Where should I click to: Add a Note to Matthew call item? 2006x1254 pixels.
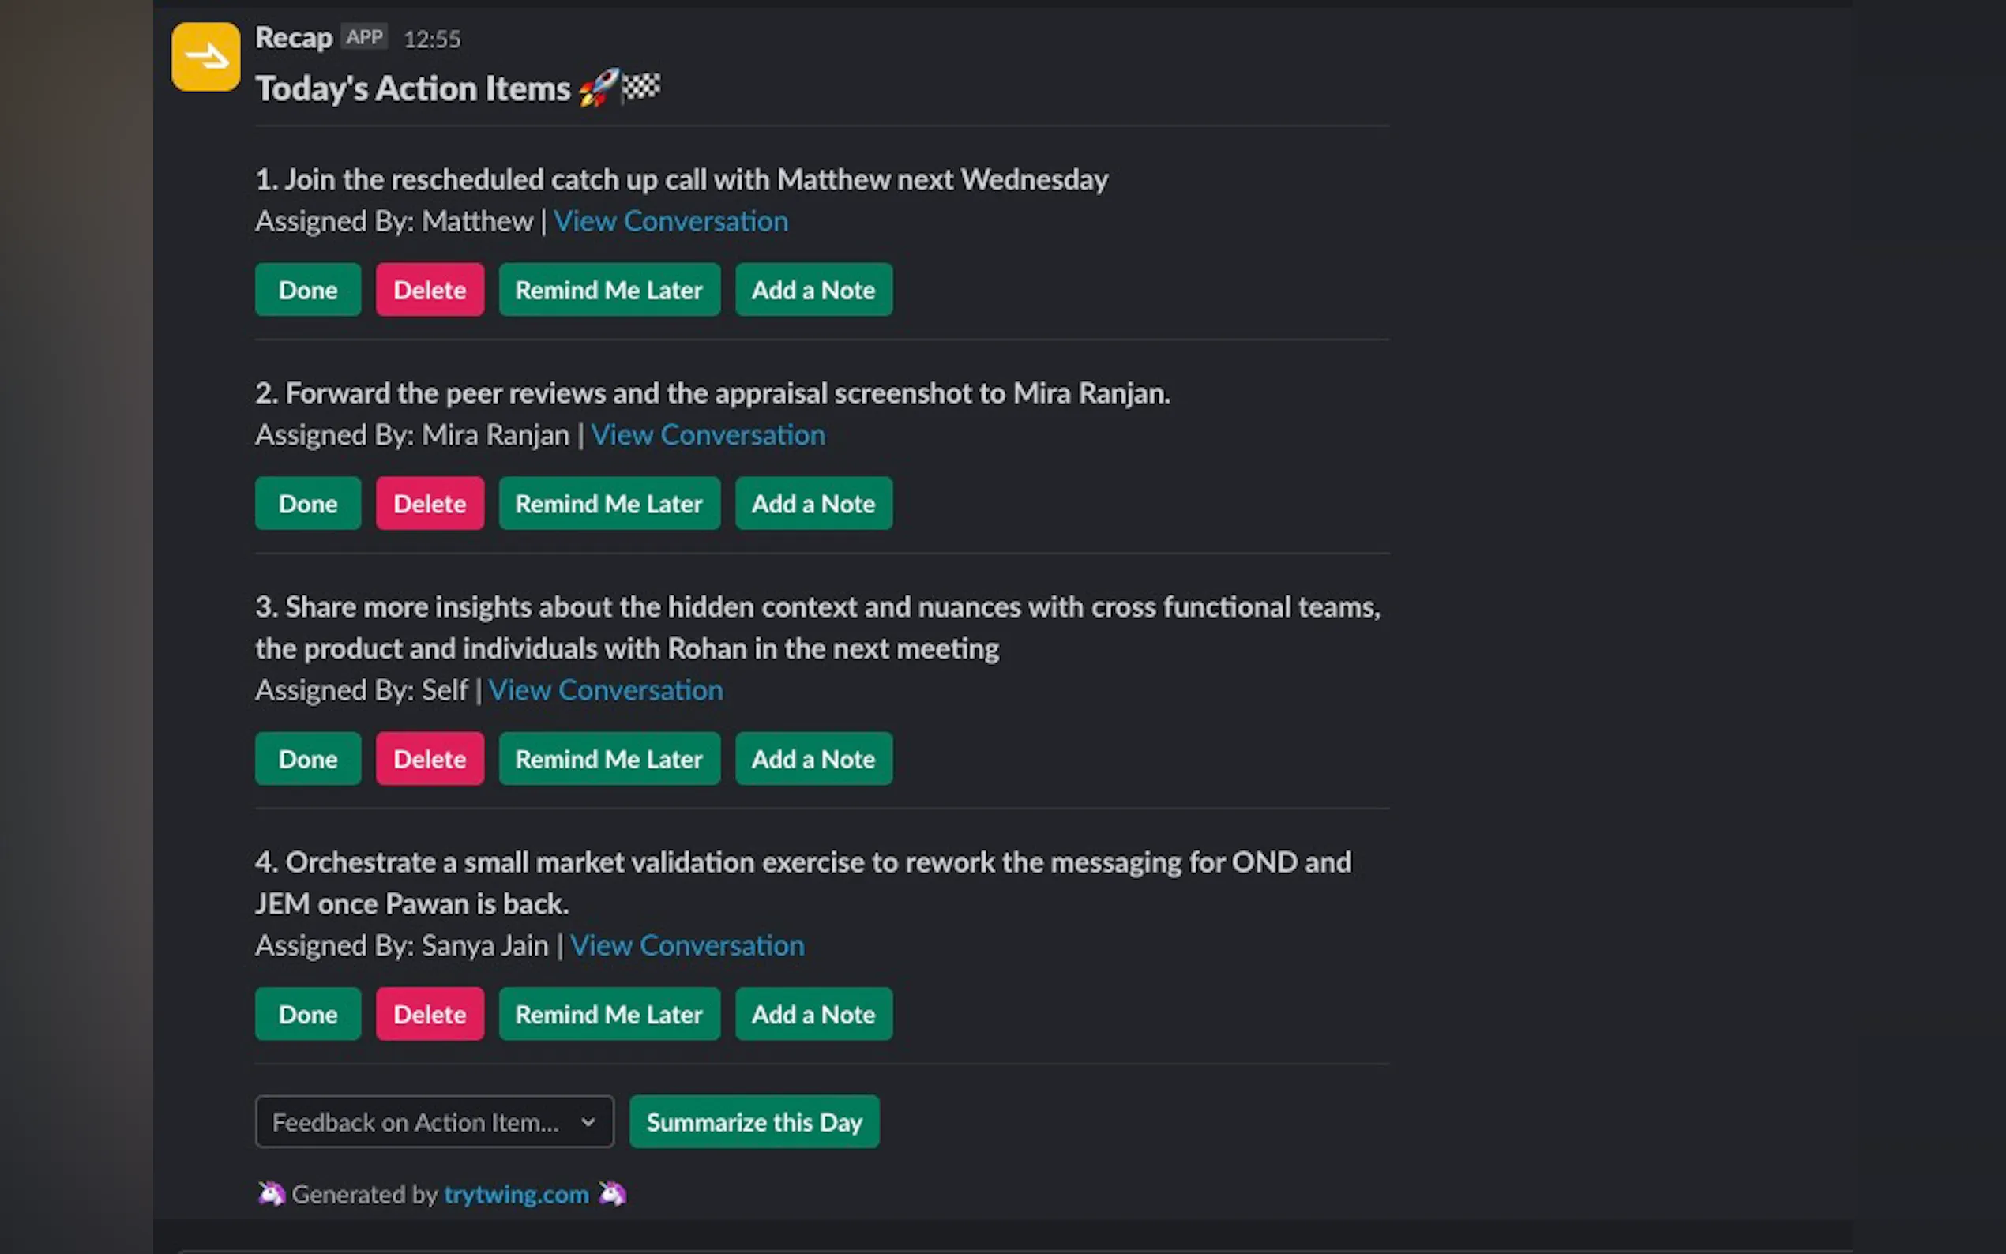[x=813, y=290]
